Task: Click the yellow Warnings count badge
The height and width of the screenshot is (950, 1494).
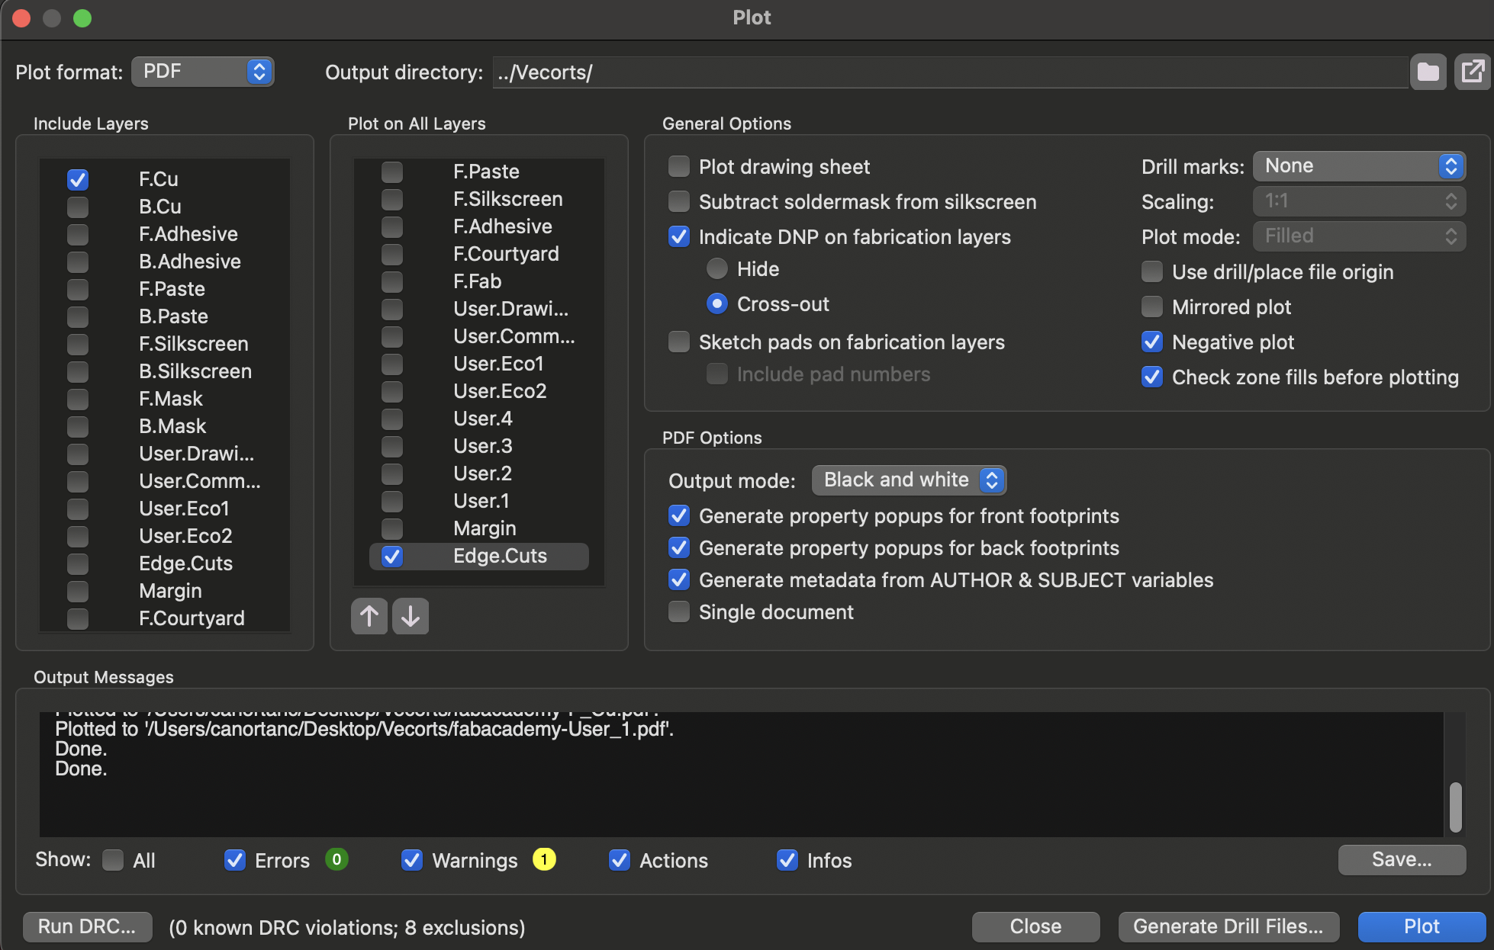Action: pyautogui.click(x=543, y=859)
